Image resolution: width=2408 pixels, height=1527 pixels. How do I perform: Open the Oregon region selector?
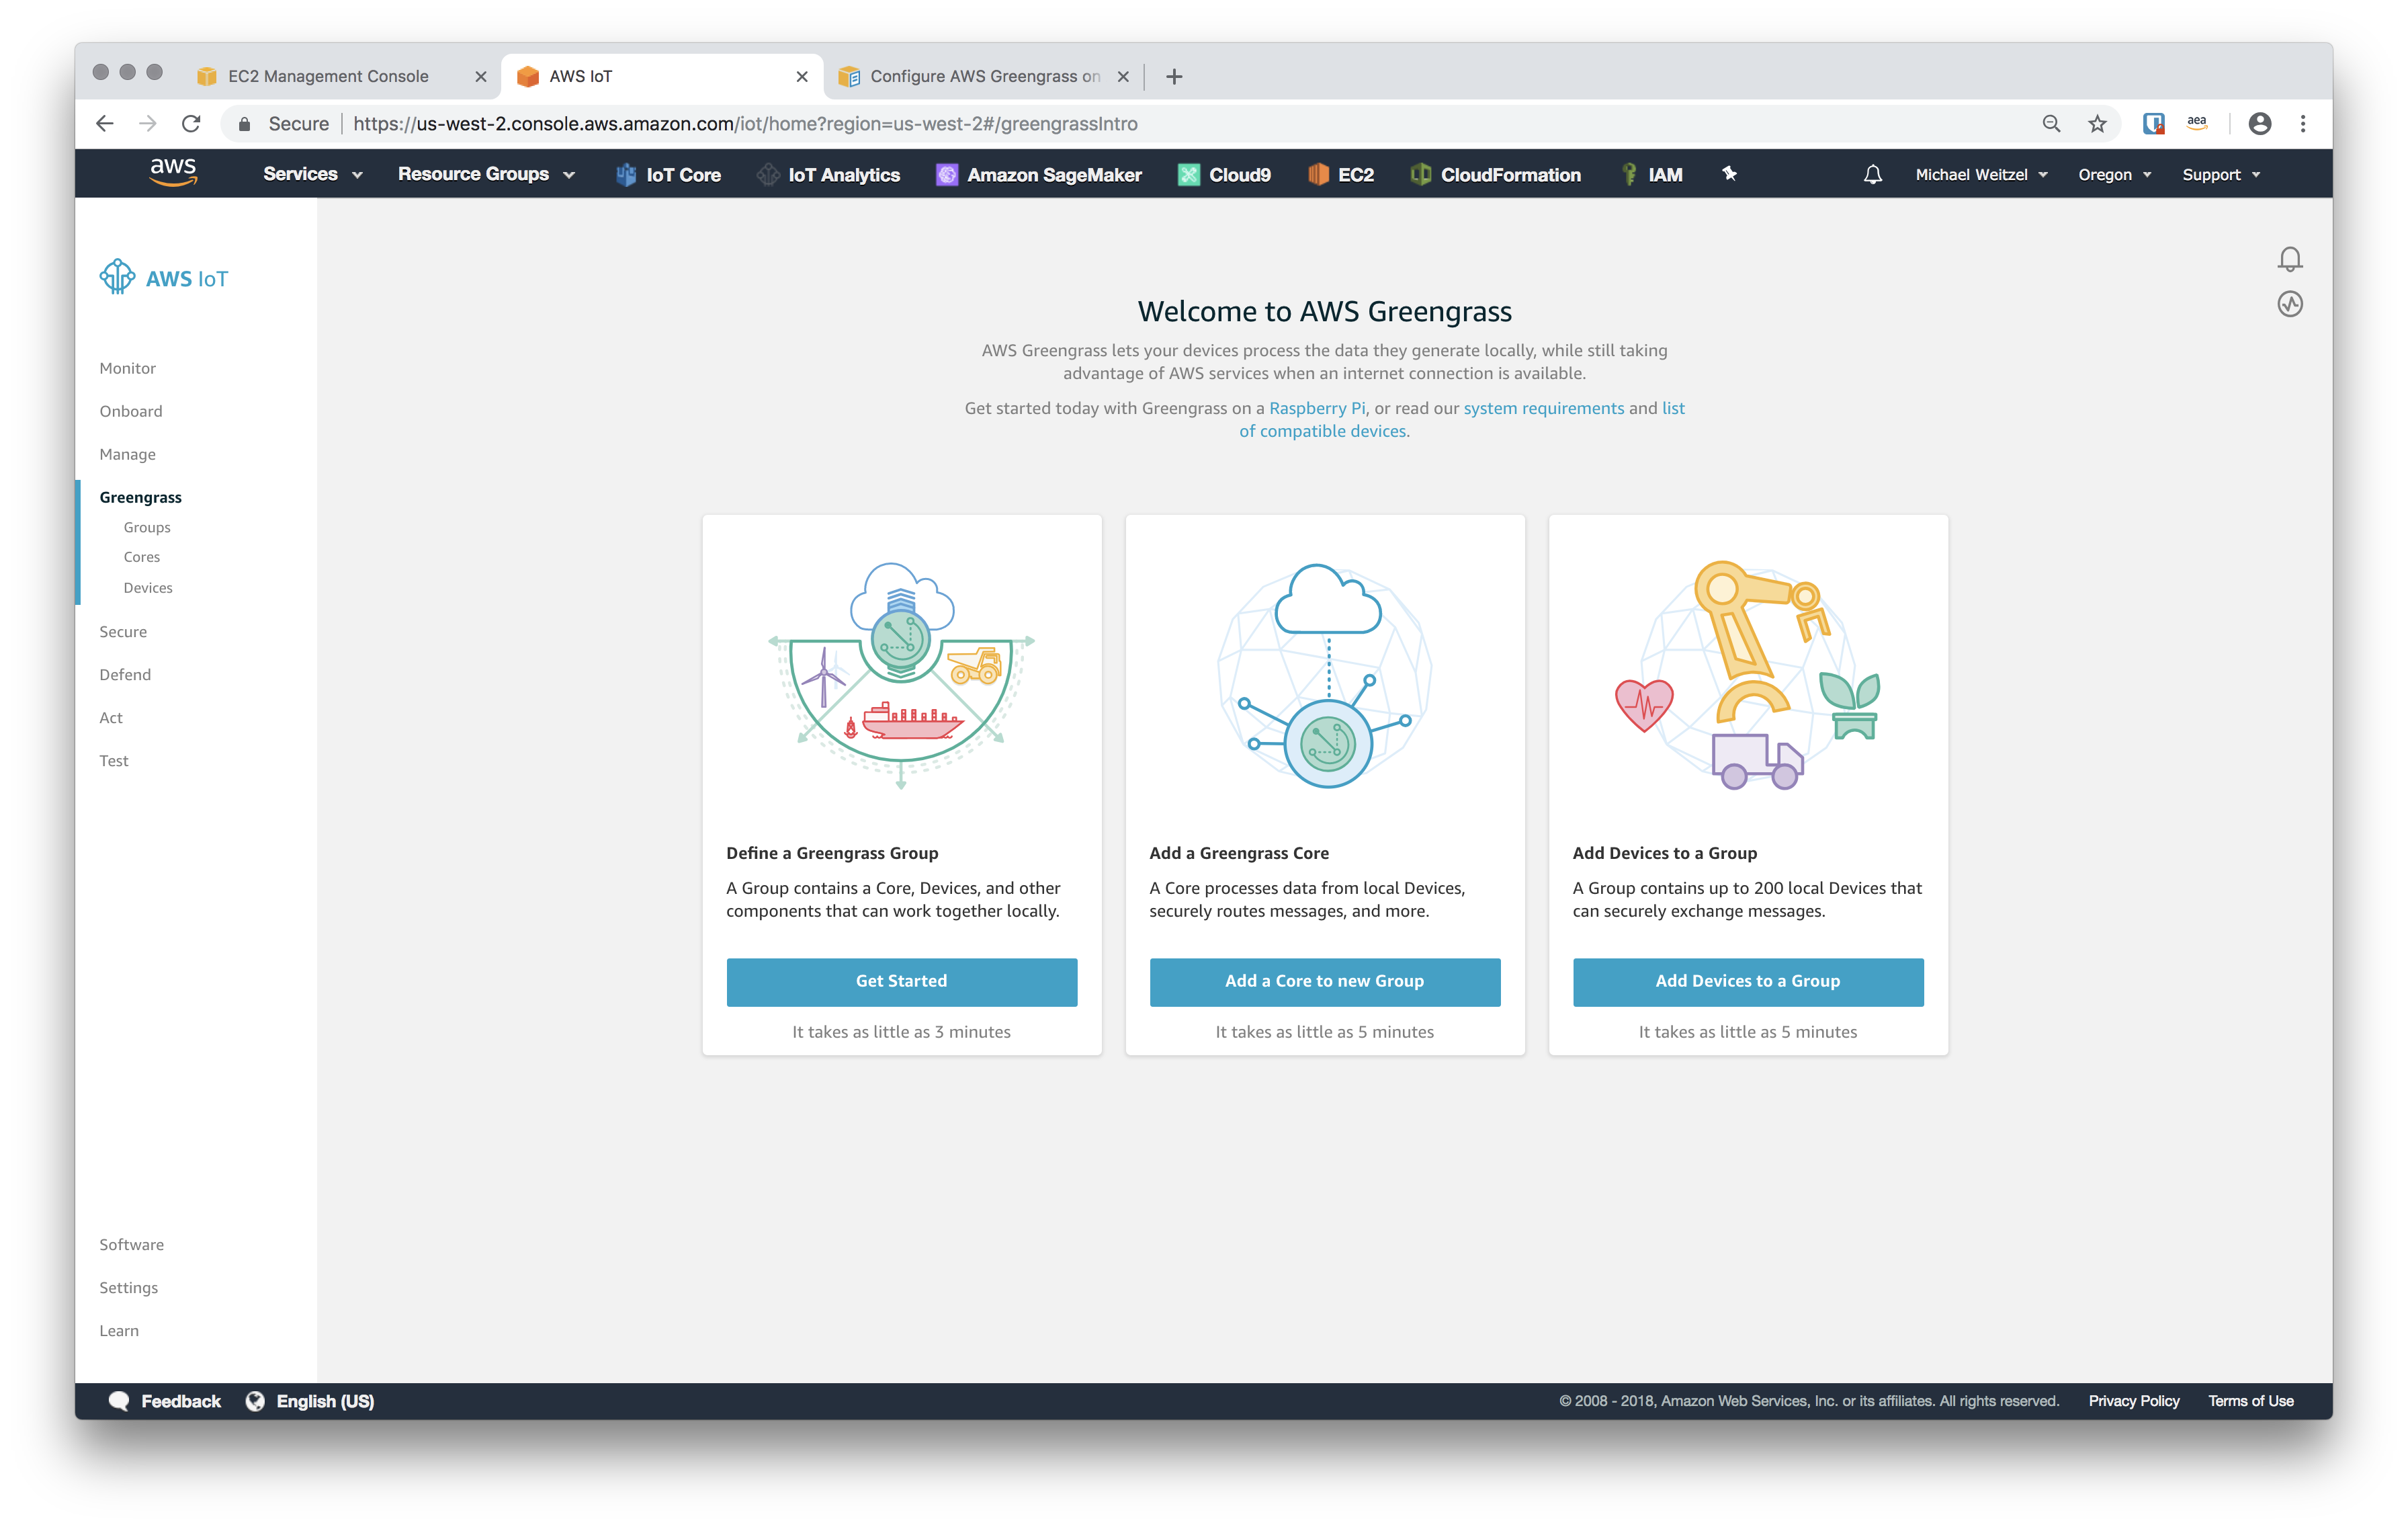[2114, 174]
